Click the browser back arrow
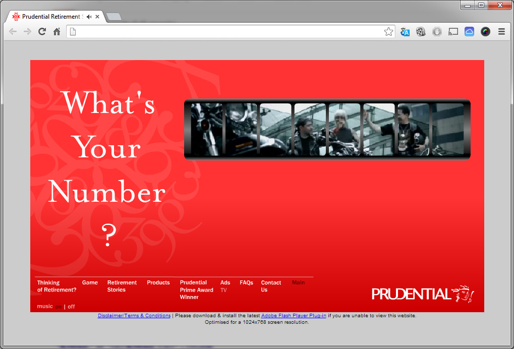The width and height of the screenshot is (514, 349). 13,31
